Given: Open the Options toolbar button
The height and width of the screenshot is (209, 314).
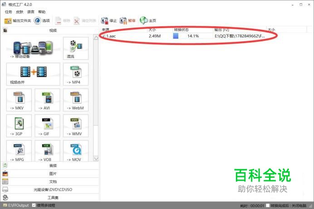Looking at the screenshot, I should [42, 20].
